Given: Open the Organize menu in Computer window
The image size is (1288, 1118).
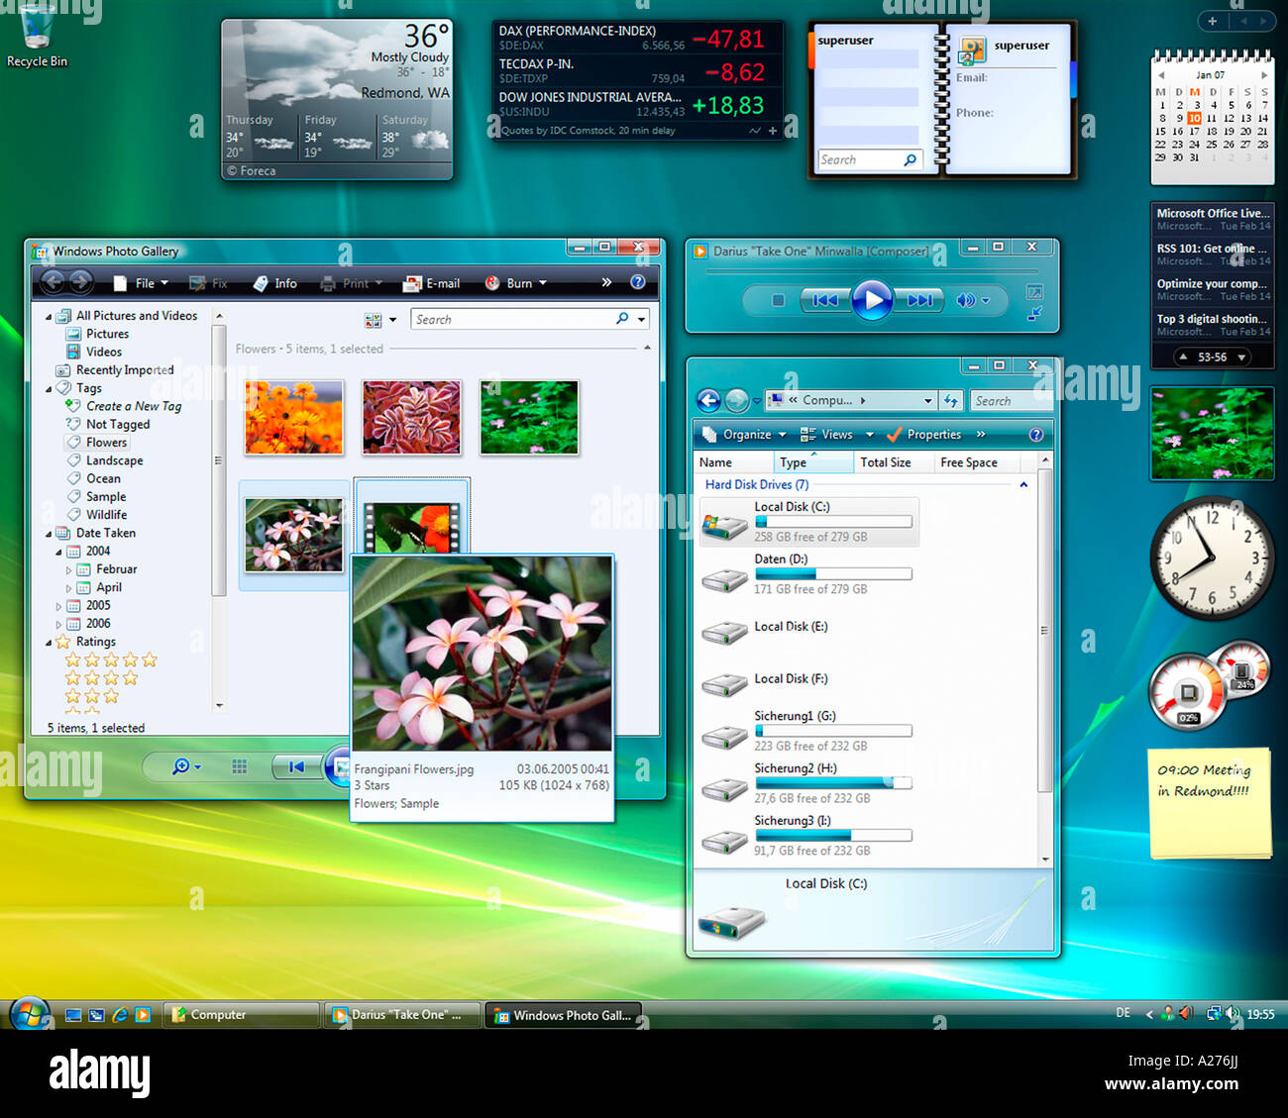Looking at the screenshot, I should pyautogui.click(x=743, y=435).
